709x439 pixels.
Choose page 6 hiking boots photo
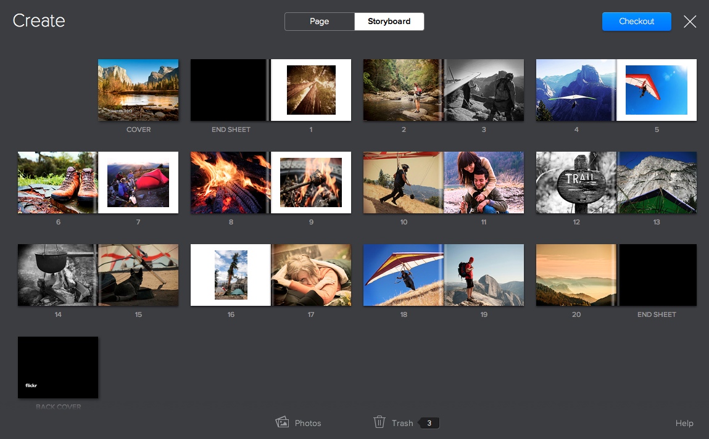(x=57, y=183)
